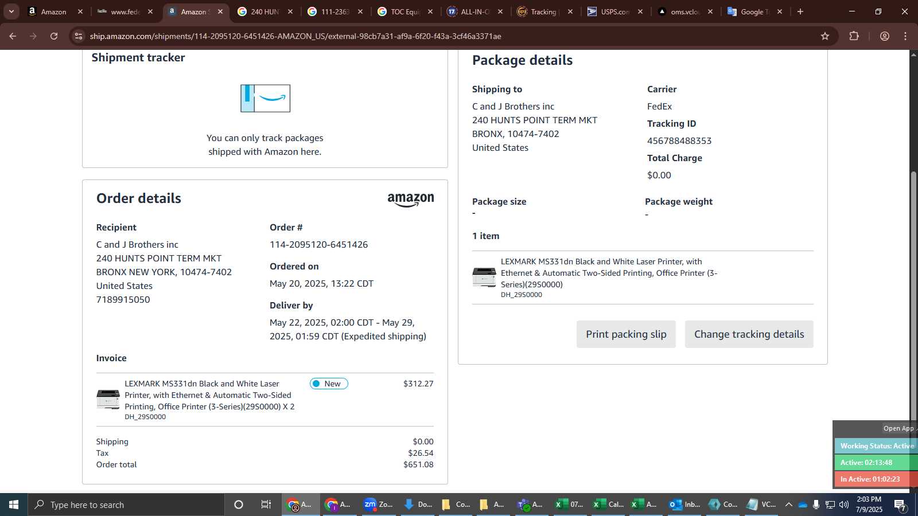Open the tab search dropdown arrow

[11, 11]
